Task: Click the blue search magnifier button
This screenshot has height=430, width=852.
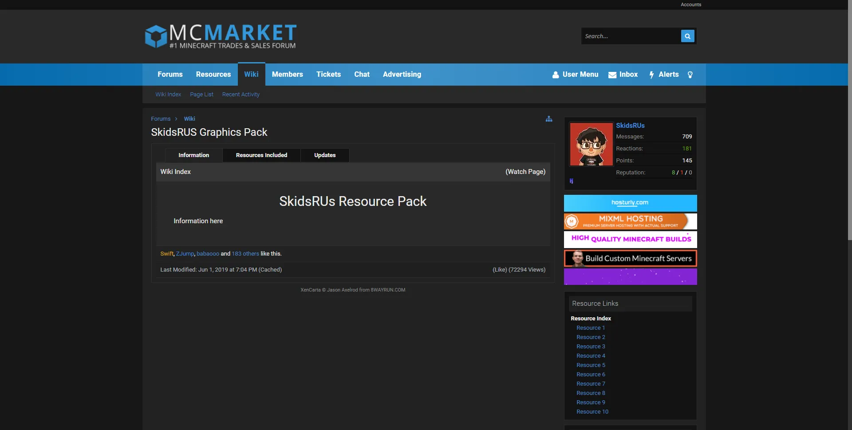Action: tap(687, 36)
